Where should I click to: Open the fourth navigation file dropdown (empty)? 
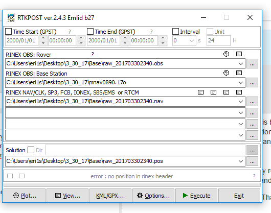tap(241, 135)
